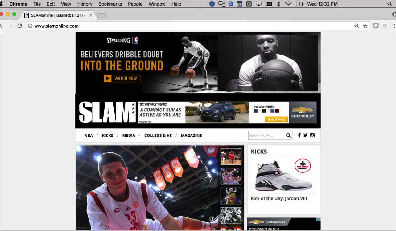The width and height of the screenshot is (396, 231).
Task: View site information via the info icon
Action: (x=30, y=26)
